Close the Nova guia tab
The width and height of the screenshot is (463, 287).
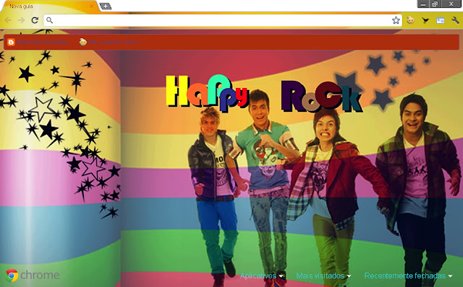click(92, 6)
